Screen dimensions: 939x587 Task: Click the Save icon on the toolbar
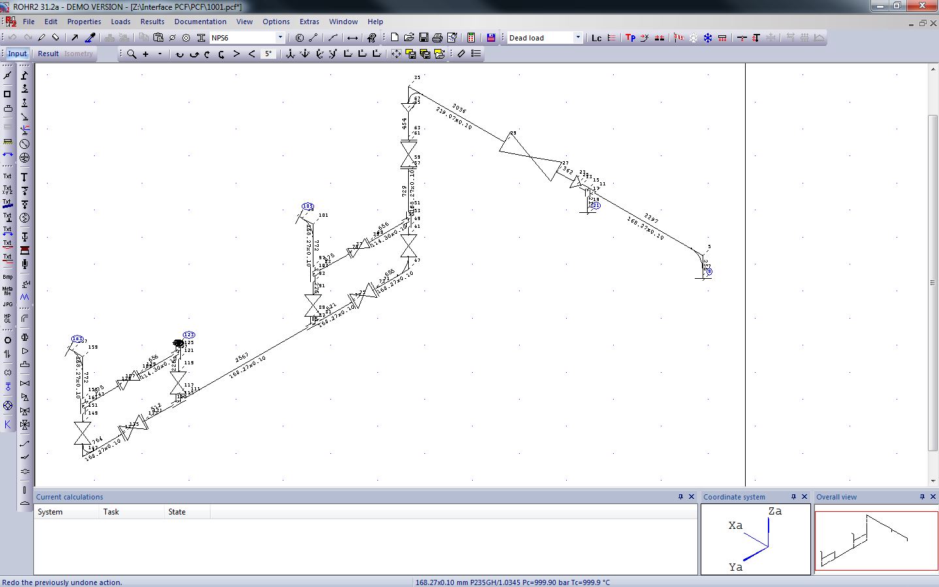click(x=425, y=37)
